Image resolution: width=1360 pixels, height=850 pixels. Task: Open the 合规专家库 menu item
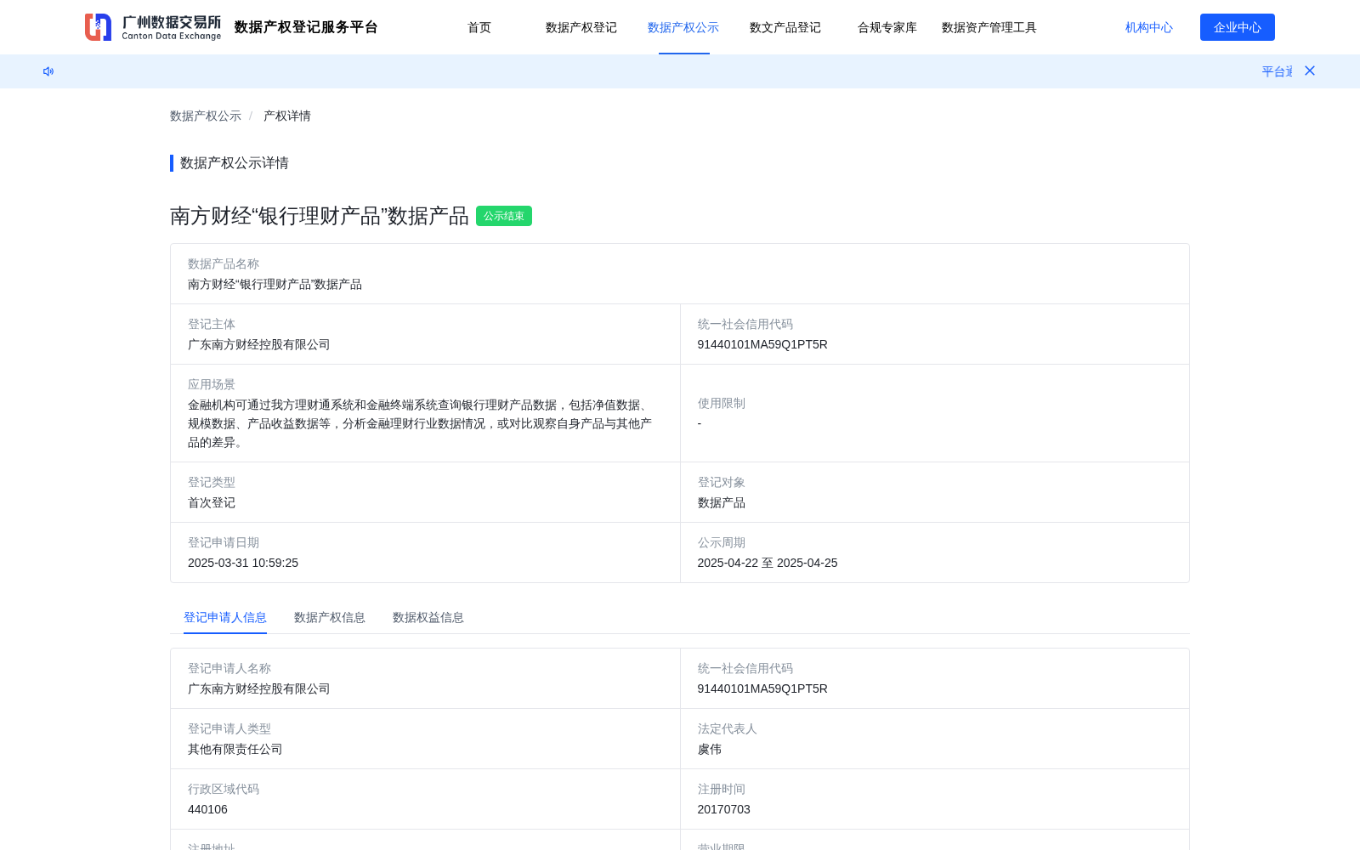click(887, 27)
